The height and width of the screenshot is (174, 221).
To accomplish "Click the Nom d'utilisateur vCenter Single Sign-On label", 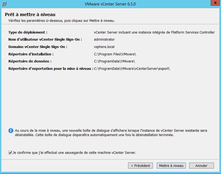I will click(45, 40).
